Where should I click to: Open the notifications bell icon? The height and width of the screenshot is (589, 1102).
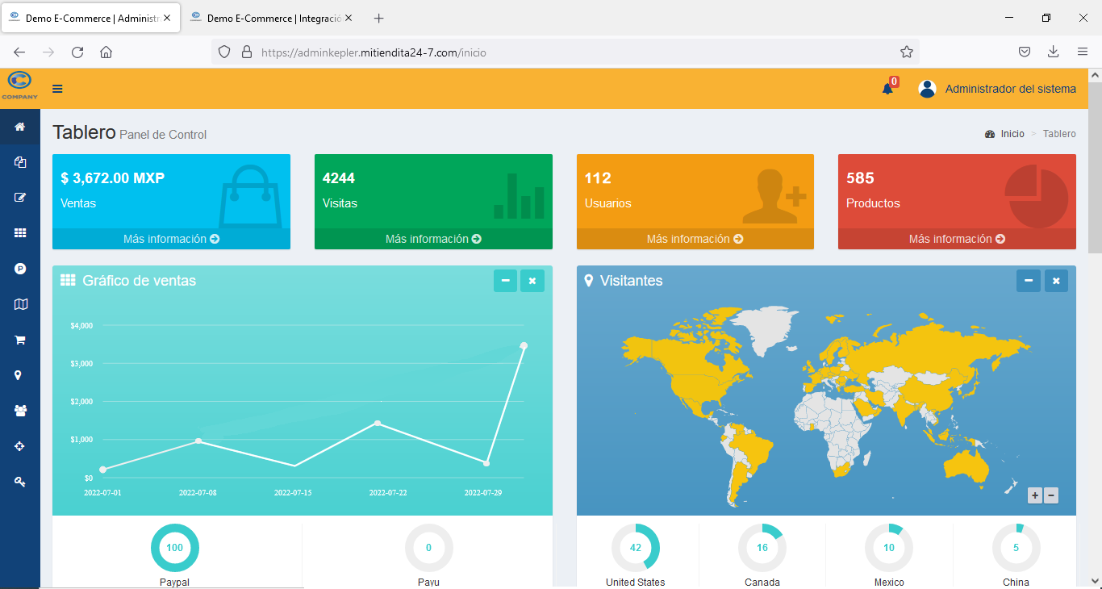pyautogui.click(x=887, y=89)
